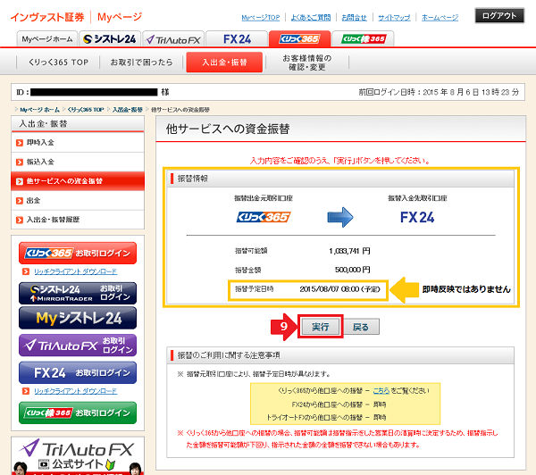Click the くりっく365 お取引ログイン red button
The width and height of the screenshot is (536, 475).
pyautogui.click(x=78, y=254)
